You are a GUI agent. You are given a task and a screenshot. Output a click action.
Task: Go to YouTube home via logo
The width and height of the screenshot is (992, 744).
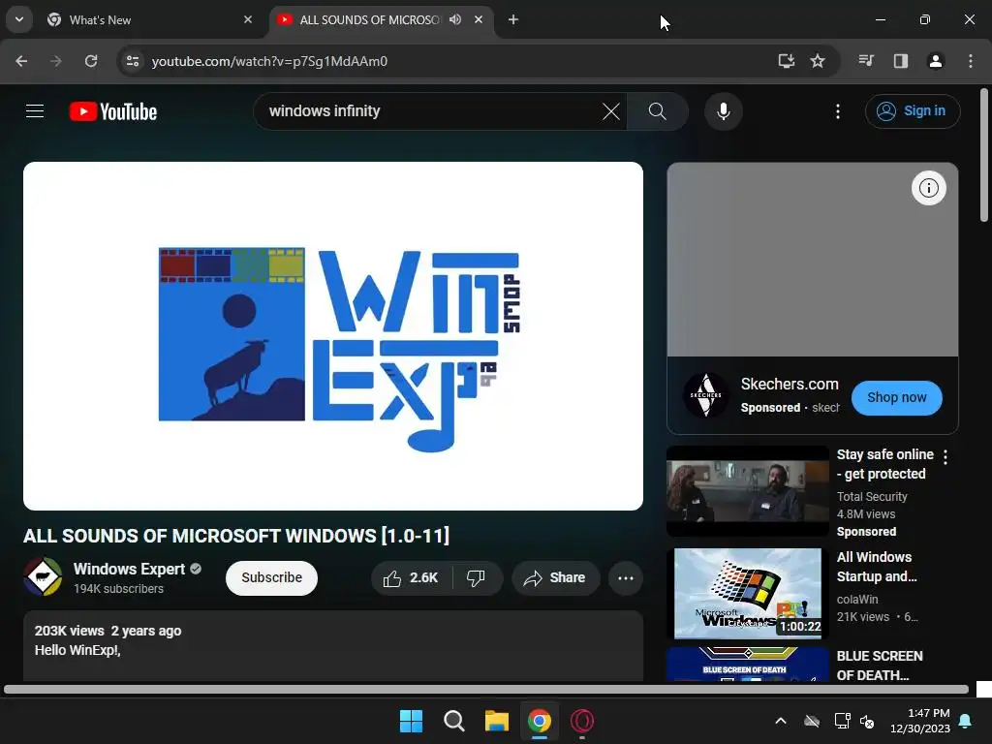click(x=113, y=111)
